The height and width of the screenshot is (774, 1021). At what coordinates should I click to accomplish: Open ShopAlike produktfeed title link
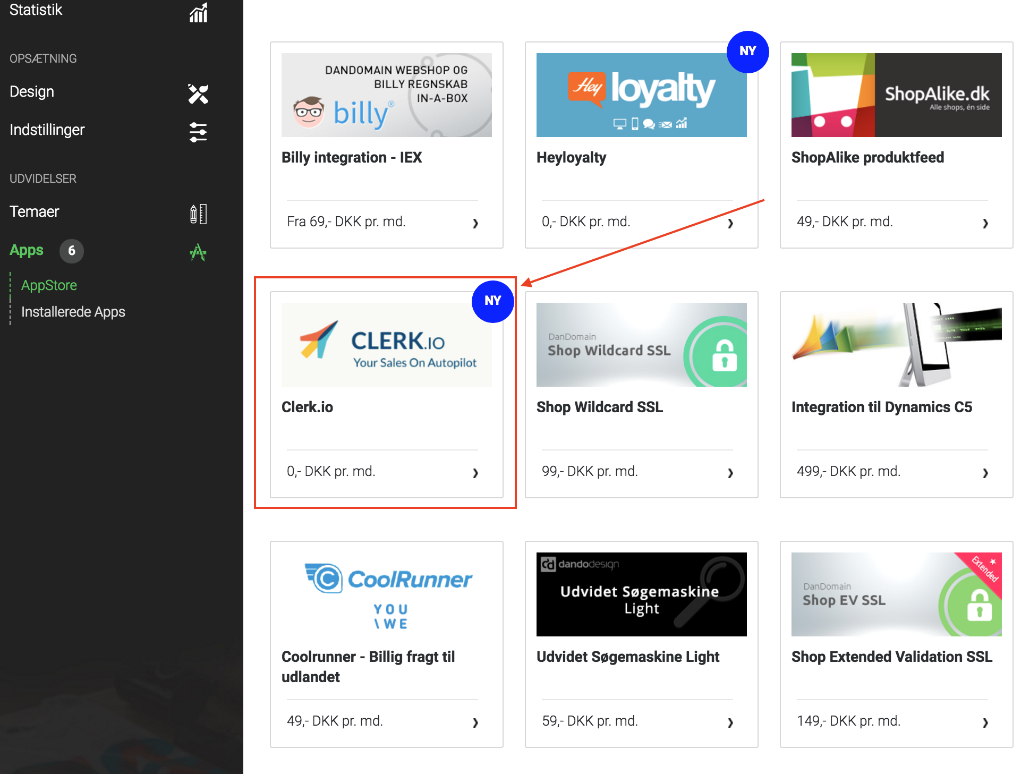click(x=867, y=157)
